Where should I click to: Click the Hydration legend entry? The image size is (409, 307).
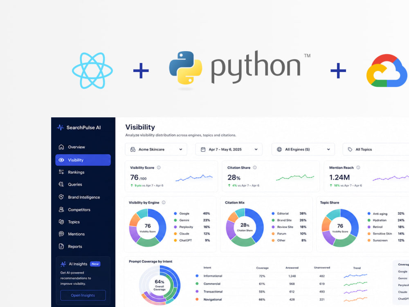pos(386,220)
